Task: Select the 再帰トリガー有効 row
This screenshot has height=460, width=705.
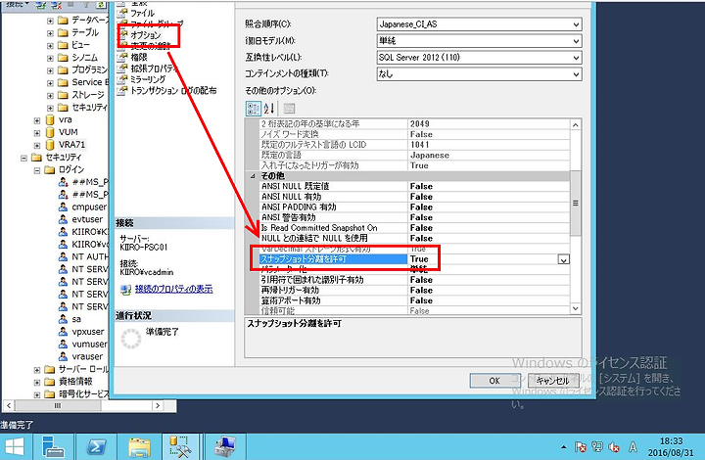Action: (414, 291)
